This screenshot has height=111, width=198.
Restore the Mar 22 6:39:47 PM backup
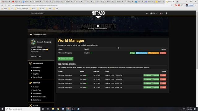156,87
